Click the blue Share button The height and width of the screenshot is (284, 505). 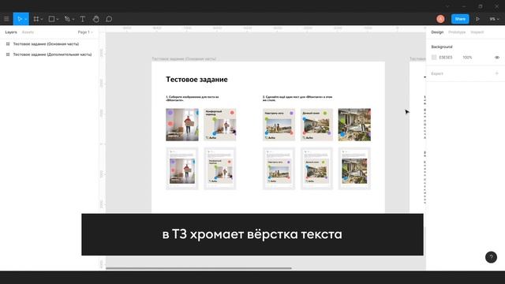coord(460,19)
